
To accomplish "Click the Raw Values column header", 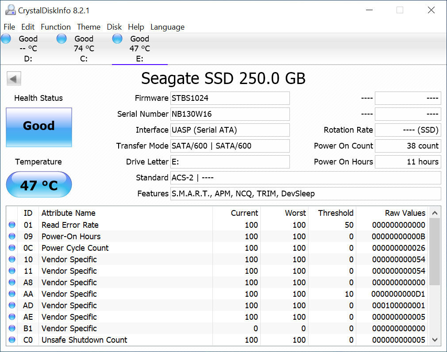I will [x=405, y=213].
